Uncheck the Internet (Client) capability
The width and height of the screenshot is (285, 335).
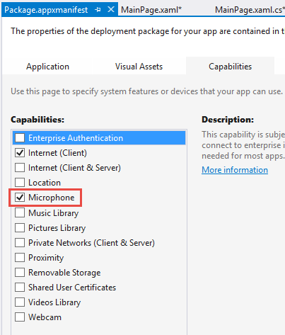(x=20, y=153)
